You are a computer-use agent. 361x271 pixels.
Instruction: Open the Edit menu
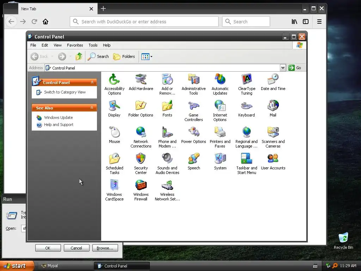point(45,45)
